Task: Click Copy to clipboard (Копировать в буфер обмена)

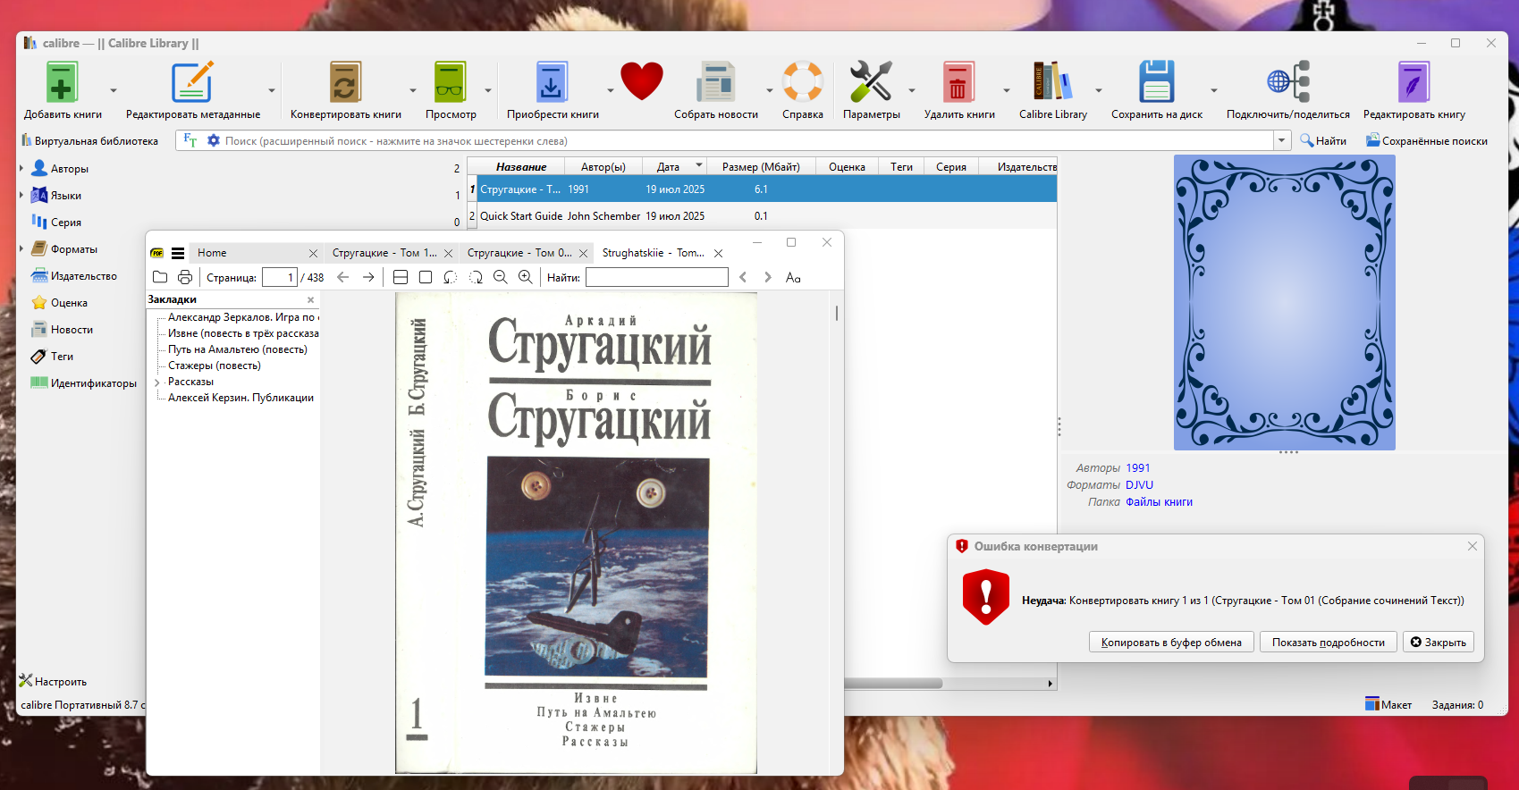Action: coord(1171,642)
